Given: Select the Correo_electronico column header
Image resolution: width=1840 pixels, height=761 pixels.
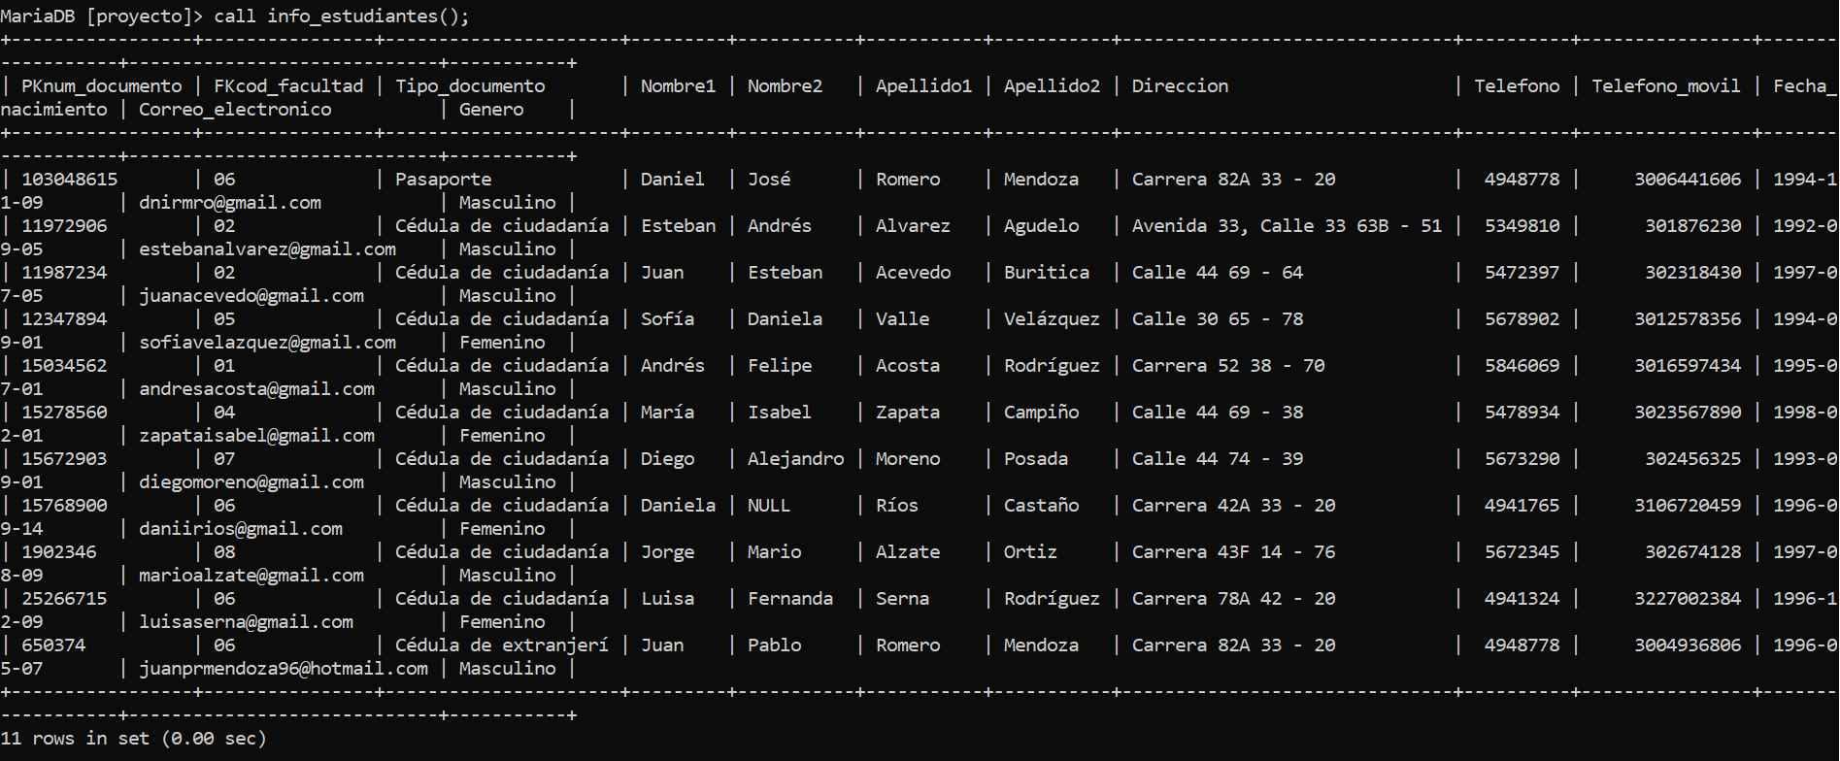Looking at the screenshot, I should 235,110.
